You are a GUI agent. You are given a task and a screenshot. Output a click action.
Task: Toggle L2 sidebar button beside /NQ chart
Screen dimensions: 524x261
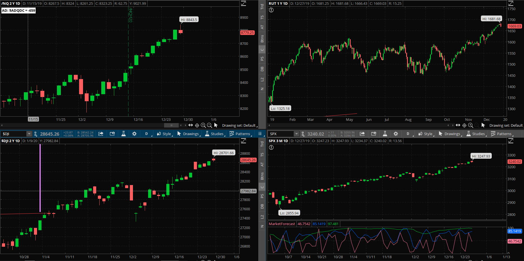[262, 79]
